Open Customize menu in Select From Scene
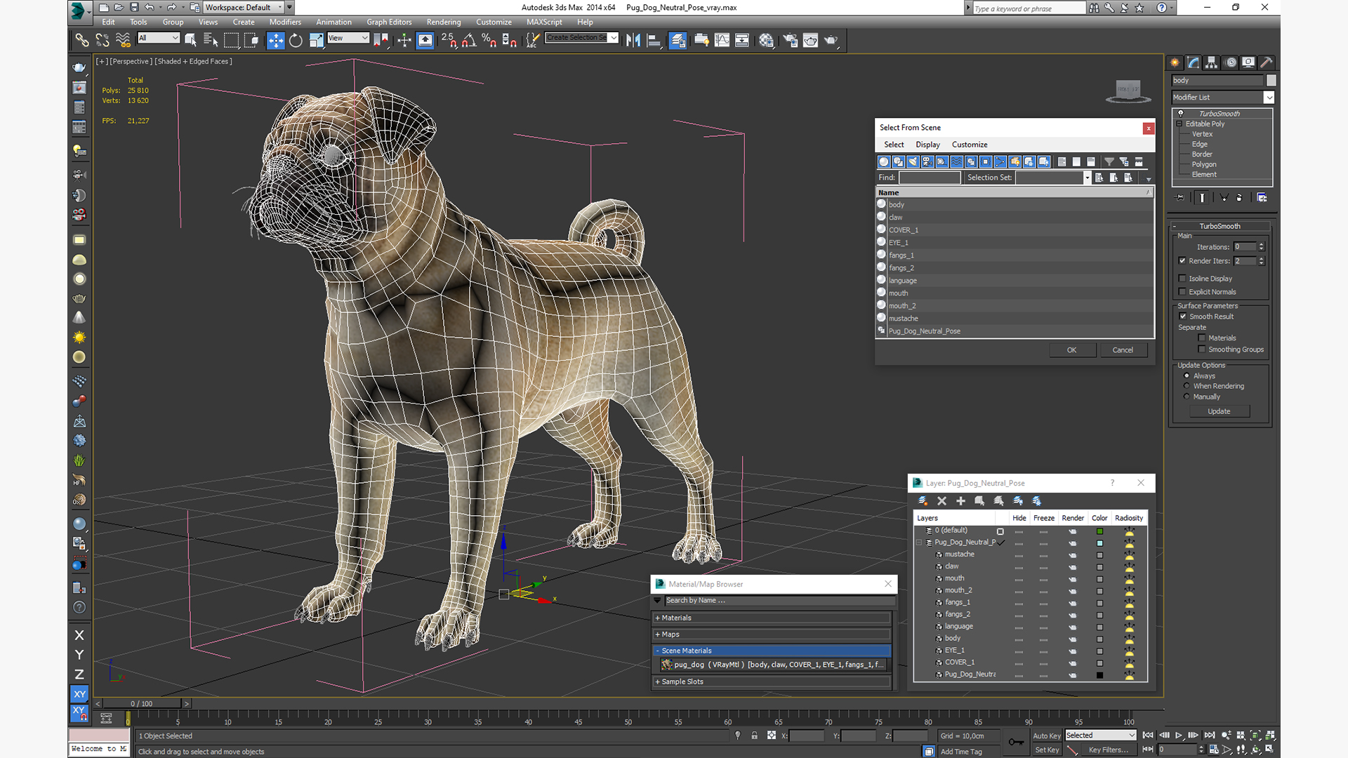The width and height of the screenshot is (1348, 758). [x=970, y=145]
